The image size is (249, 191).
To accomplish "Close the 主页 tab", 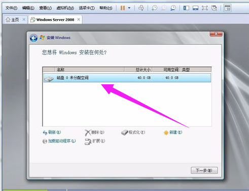I will pos(24,19).
